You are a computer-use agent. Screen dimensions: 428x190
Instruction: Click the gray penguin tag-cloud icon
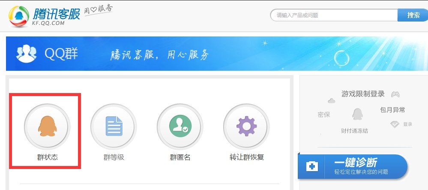point(358,114)
